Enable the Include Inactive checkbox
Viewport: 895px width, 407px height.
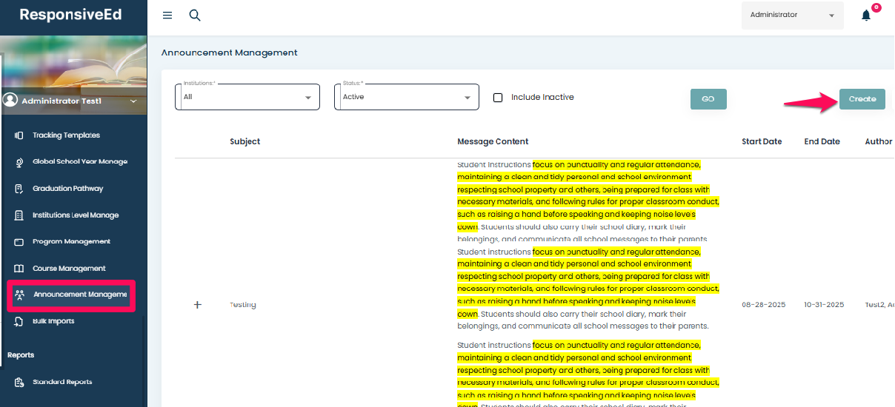click(498, 98)
